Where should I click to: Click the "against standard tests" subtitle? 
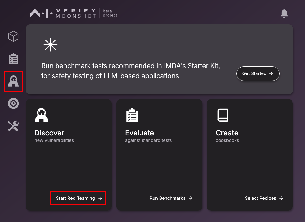click(148, 140)
